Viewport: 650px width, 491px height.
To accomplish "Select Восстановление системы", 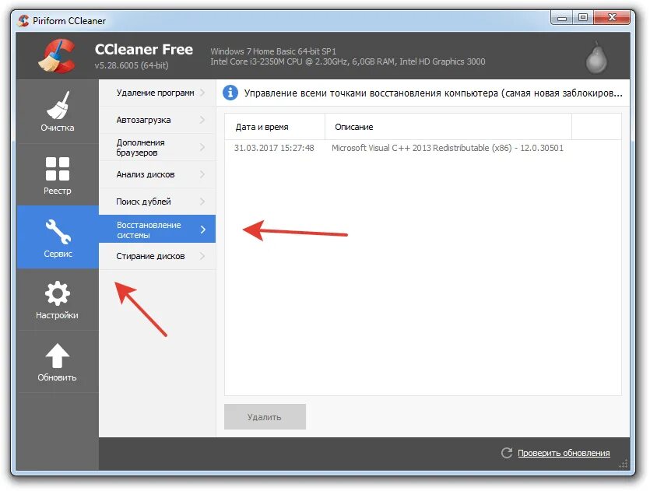I will [157, 229].
